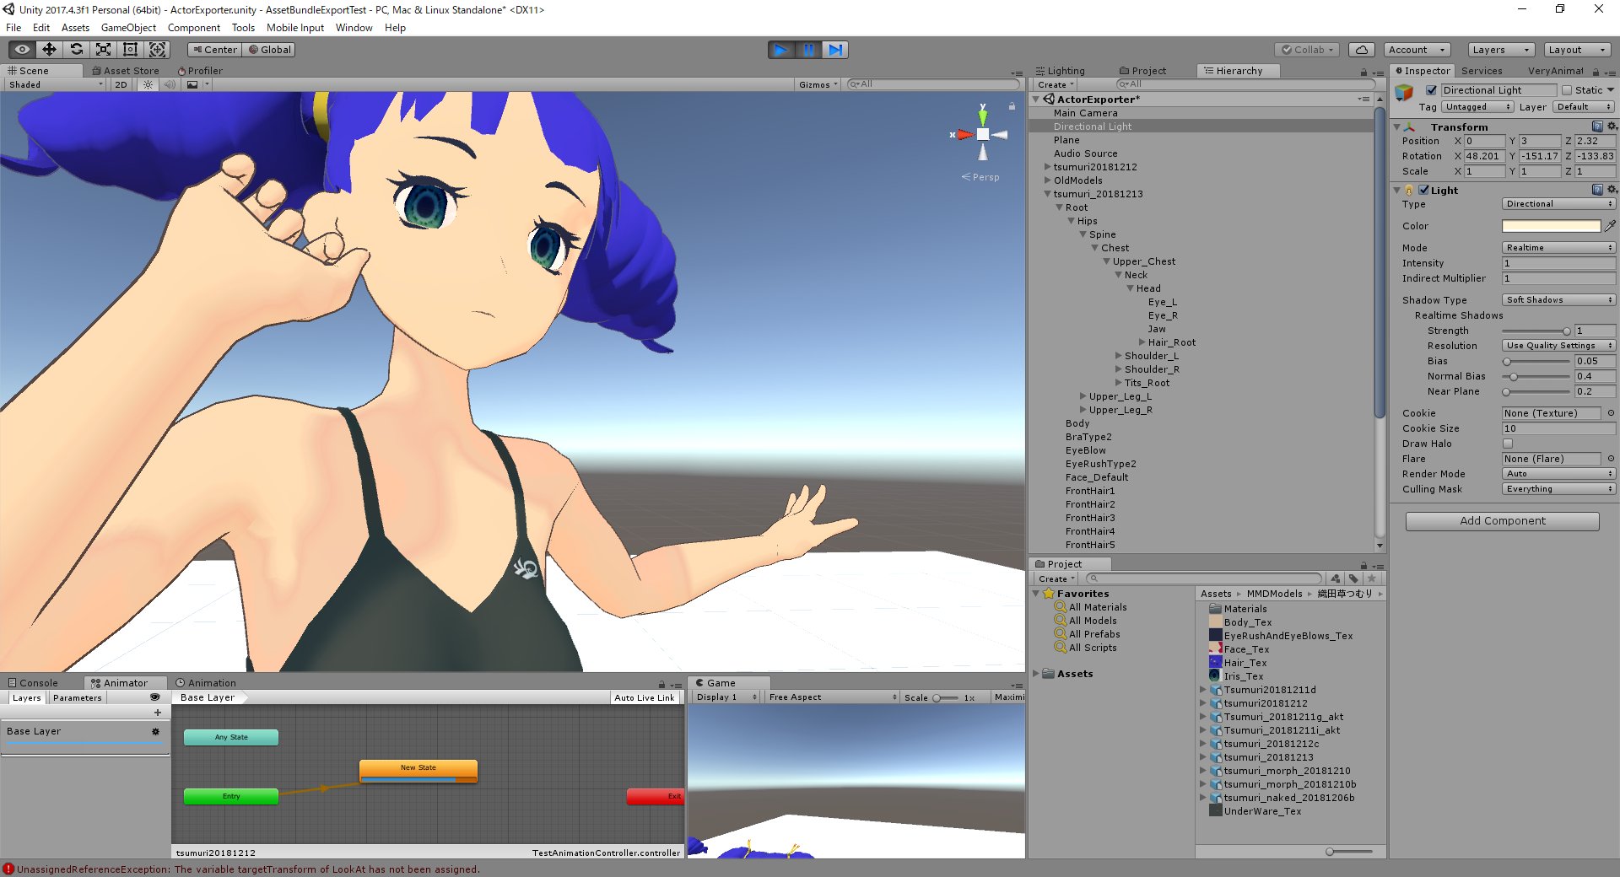Viewport: 1620px width, 877px height.
Task: Add a new animator layer with plus
Action: [157, 713]
